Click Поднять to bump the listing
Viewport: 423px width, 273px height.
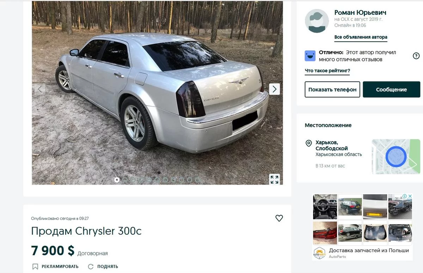click(103, 266)
